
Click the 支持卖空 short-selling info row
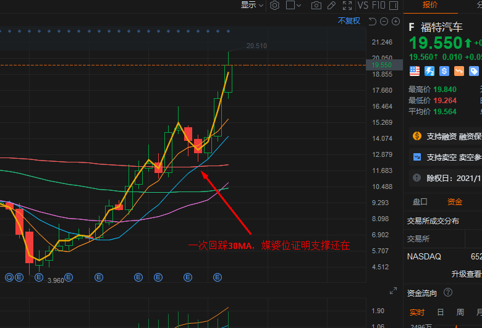(x=446, y=157)
